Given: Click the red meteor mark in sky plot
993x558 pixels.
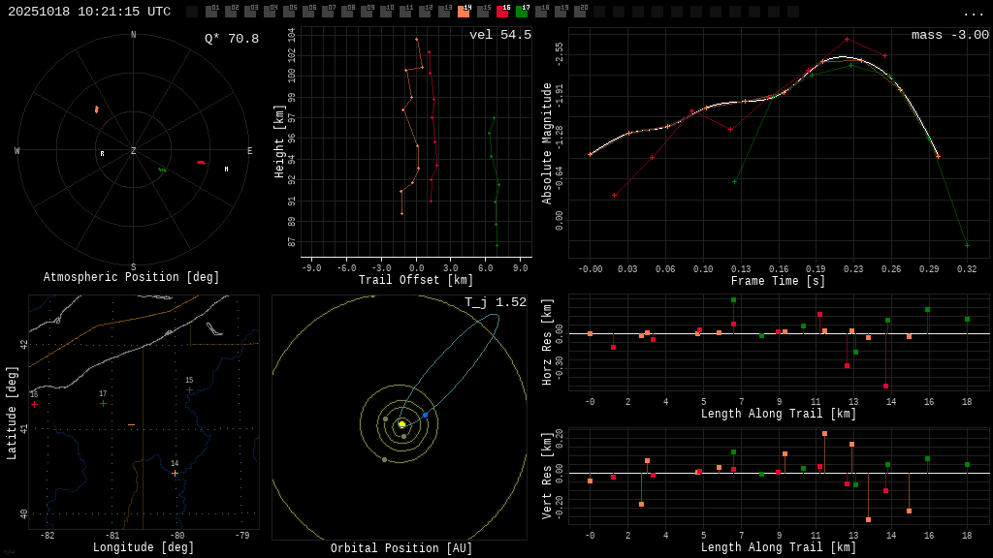Looking at the screenshot, I should click(201, 162).
